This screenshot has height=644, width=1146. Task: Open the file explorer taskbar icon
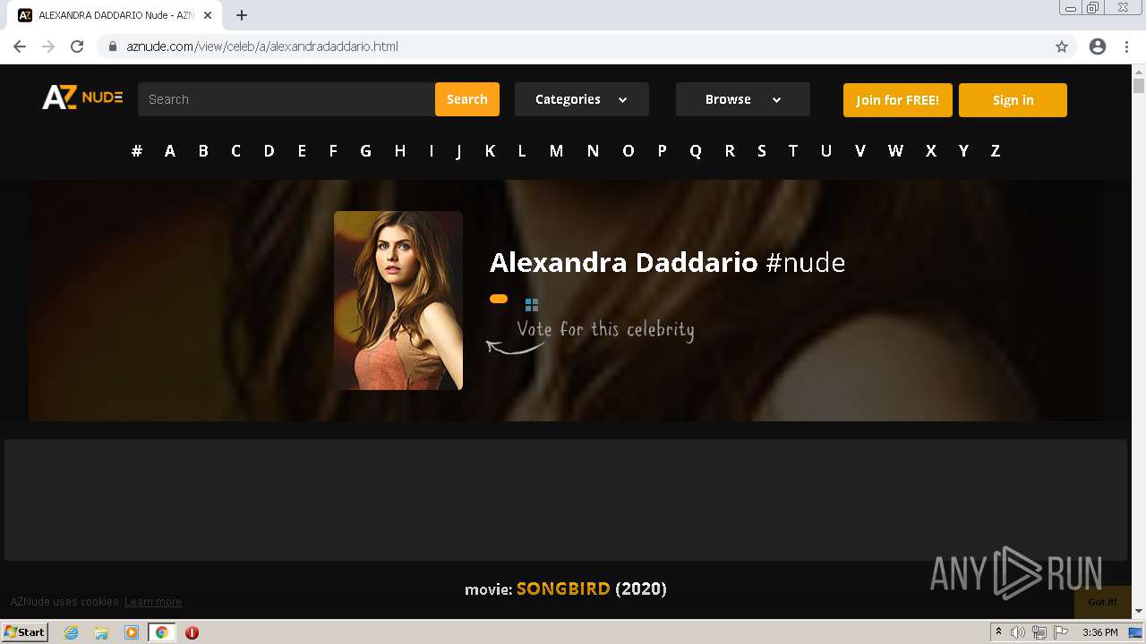pyautogui.click(x=101, y=632)
